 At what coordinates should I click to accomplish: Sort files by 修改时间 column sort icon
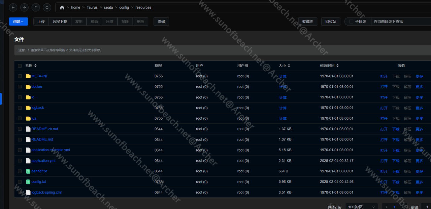coord(337,66)
